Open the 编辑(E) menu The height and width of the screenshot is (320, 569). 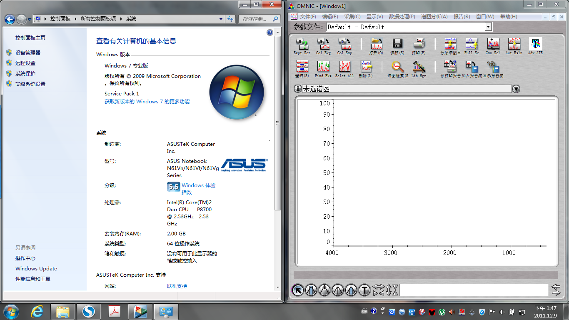tap(330, 17)
